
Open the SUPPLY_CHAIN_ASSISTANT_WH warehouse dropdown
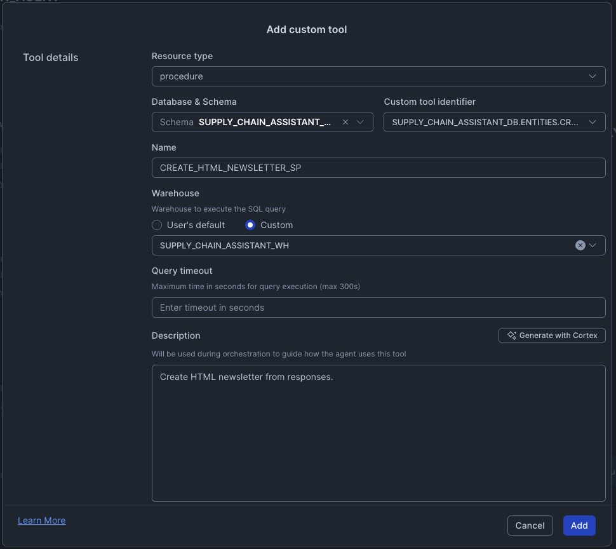[x=593, y=245]
